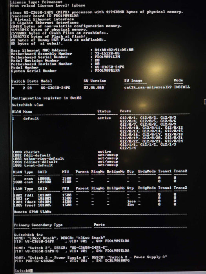
Task: Click the Model Number value WS-C3650-24PS
Action: (x=109, y=67)
